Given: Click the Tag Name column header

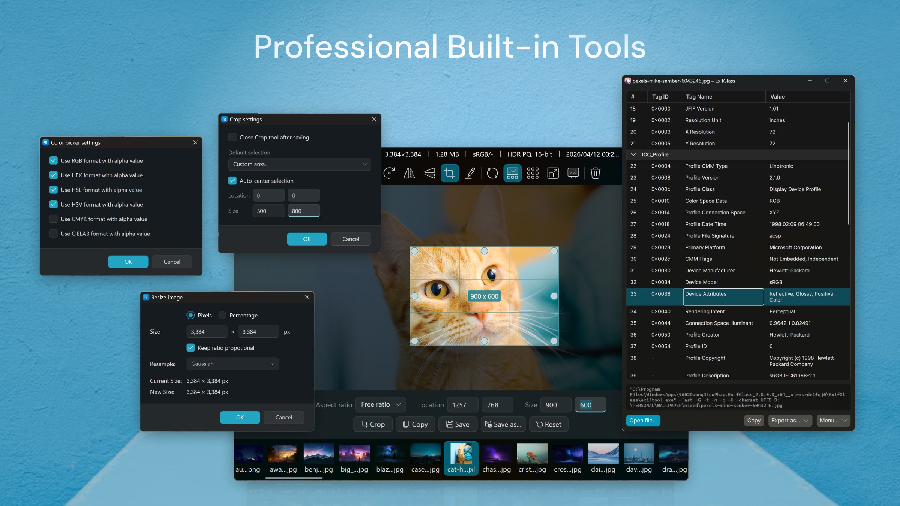Looking at the screenshot, I should (723, 97).
